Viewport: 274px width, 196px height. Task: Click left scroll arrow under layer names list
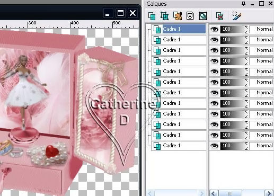tap(150, 193)
